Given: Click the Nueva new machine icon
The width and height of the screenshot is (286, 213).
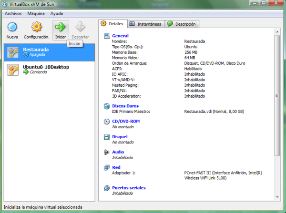Looking at the screenshot, I should pos(12,27).
